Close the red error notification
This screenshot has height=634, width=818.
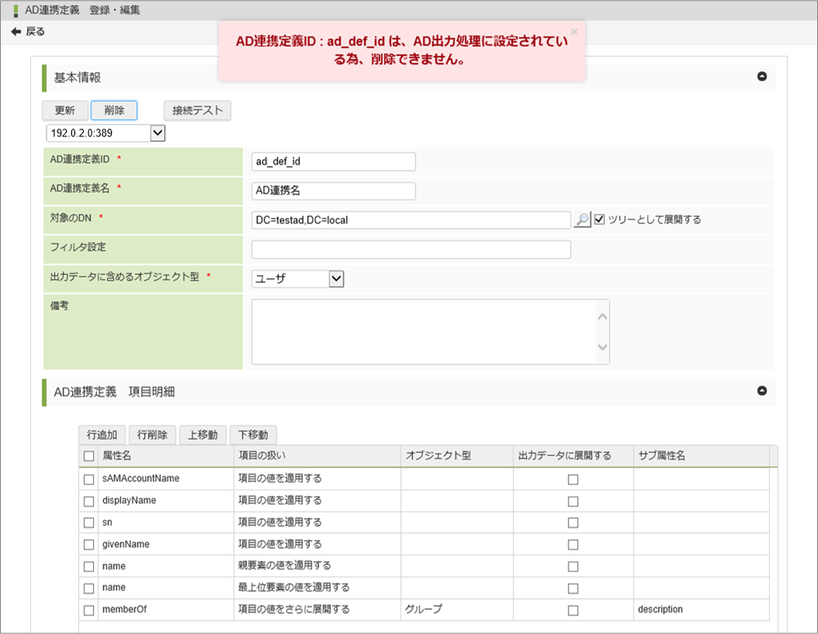(x=574, y=32)
